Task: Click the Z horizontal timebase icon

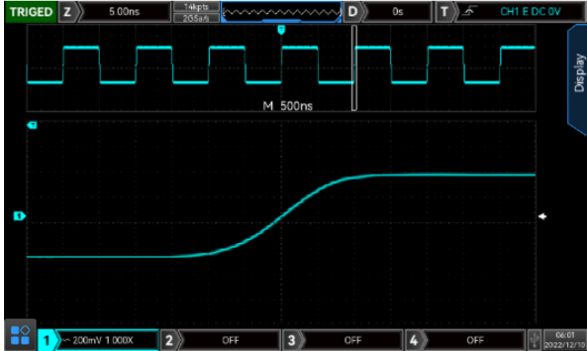Action: [67, 12]
